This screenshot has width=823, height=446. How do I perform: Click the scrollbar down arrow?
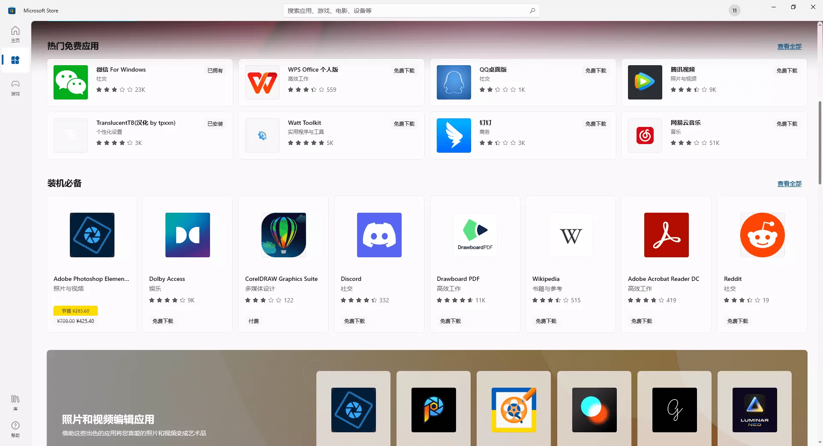pos(820,442)
